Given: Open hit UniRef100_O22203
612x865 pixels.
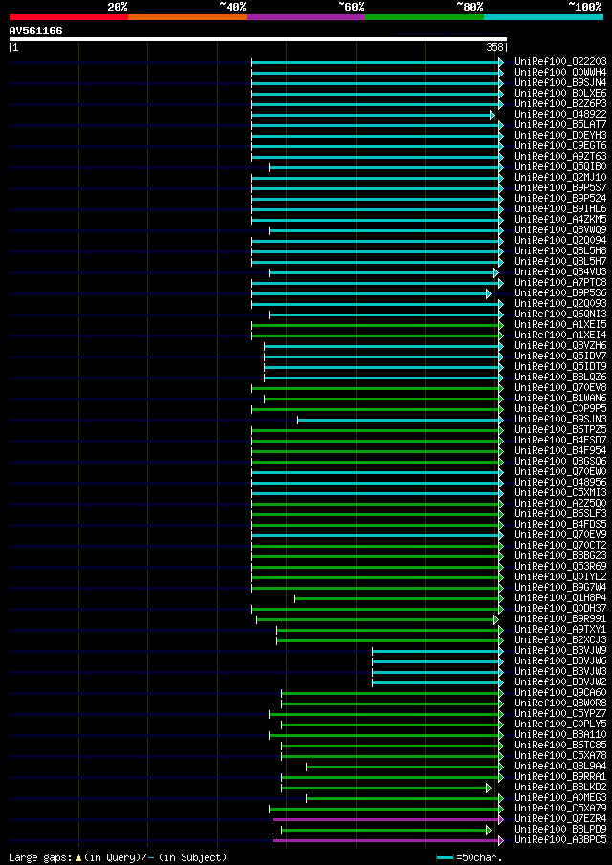Looking at the screenshot, I should click(x=560, y=62).
